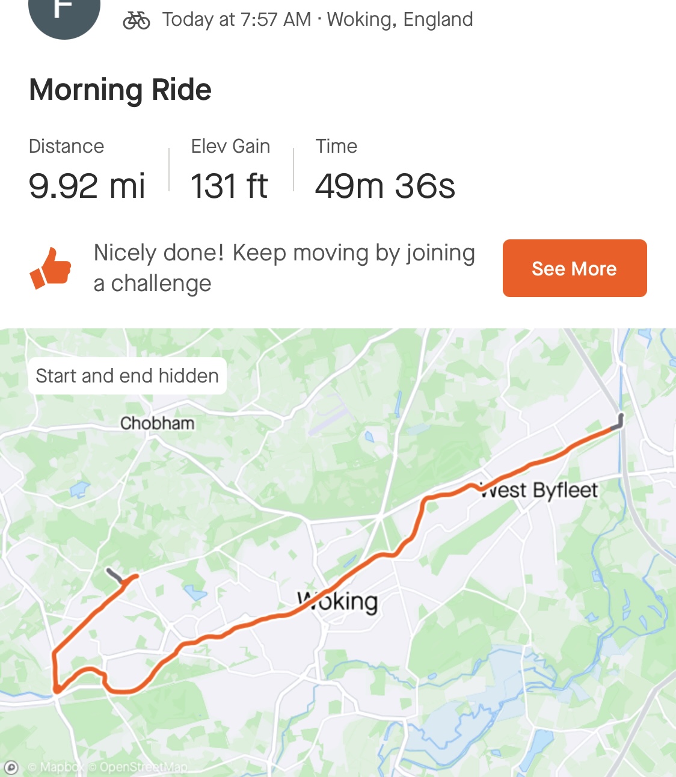Click the Chobham label on the map

pyautogui.click(x=157, y=423)
